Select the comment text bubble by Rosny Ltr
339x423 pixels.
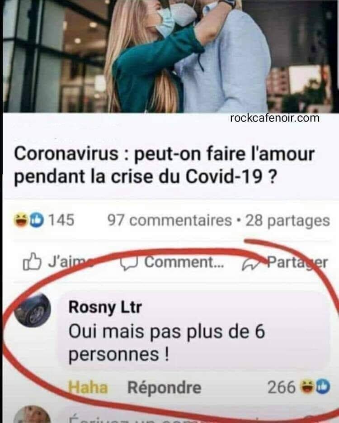click(194, 331)
